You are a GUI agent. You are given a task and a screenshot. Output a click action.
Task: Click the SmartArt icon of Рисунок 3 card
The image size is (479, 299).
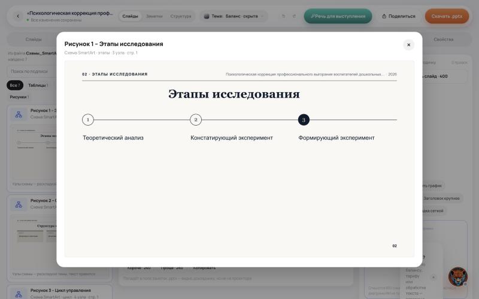pyautogui.click(x=19, y=294)
